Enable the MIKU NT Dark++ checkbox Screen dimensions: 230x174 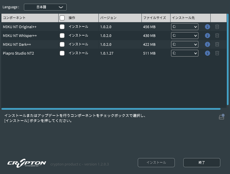tap(62, 44)
